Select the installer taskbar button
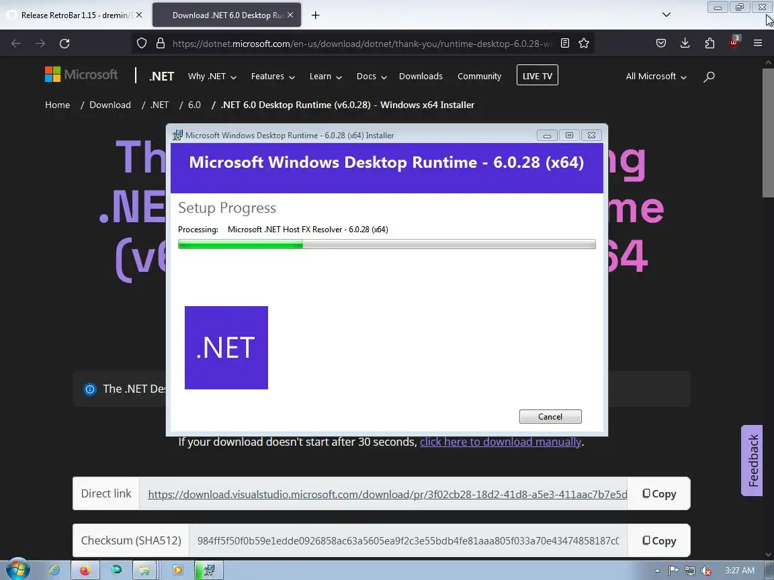The width and height of the screenshot is (774, 580). point(209,570)
